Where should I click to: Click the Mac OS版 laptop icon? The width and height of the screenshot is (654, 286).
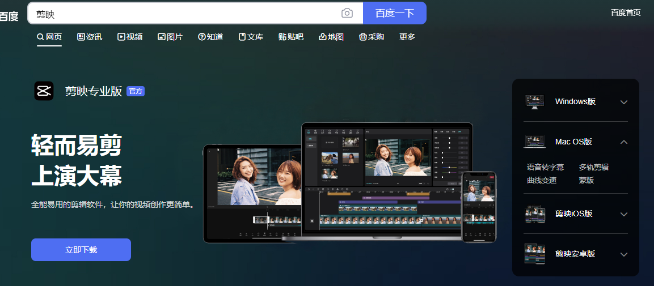(x=535, y=142)
